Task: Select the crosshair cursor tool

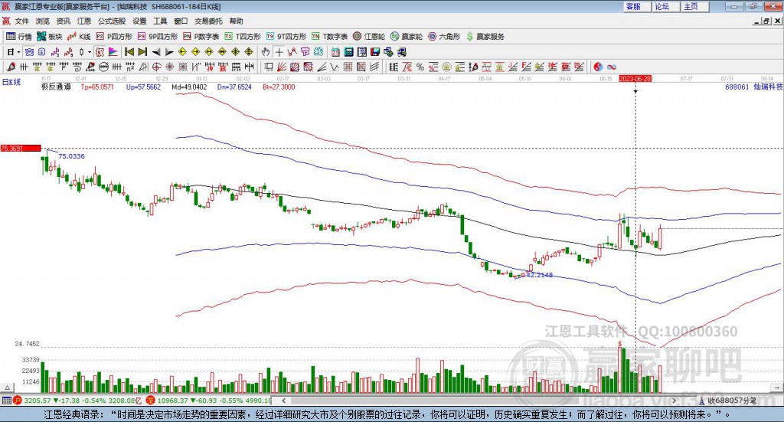Action: point(279,52)
